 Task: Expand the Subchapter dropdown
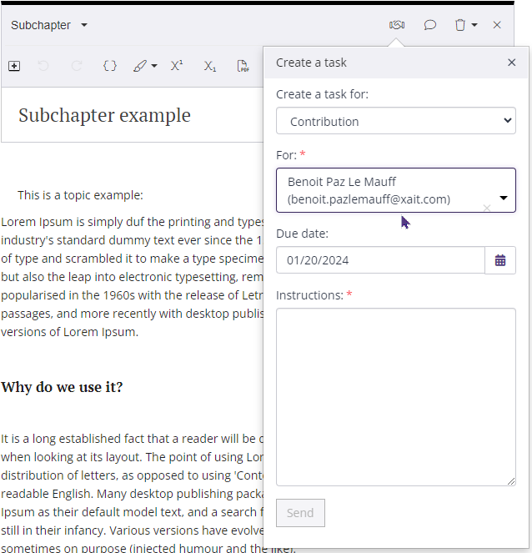point(84,25)
